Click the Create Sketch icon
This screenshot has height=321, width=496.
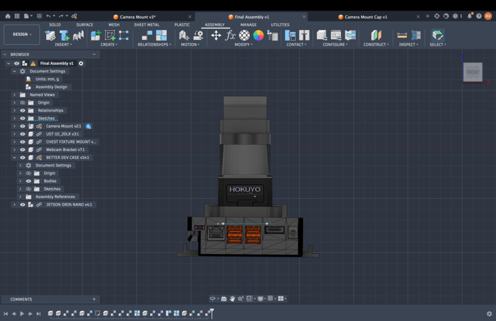pyautogui.click(x=110, y=36)
